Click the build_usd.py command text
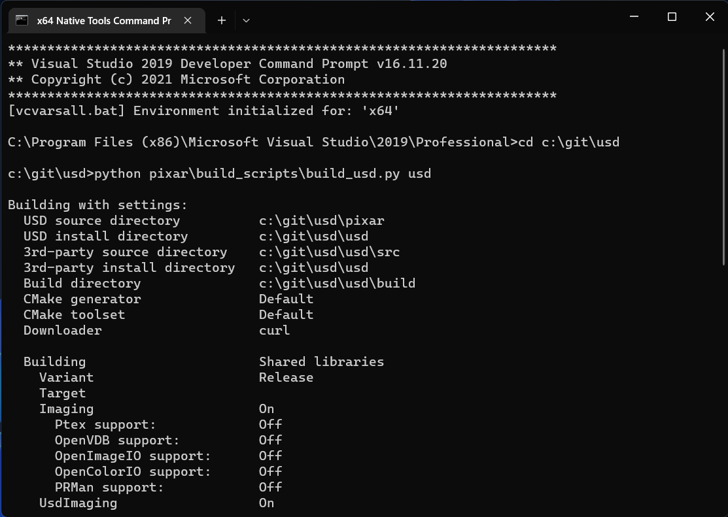Viewport: 728px width, 517px height. [262, 174]
